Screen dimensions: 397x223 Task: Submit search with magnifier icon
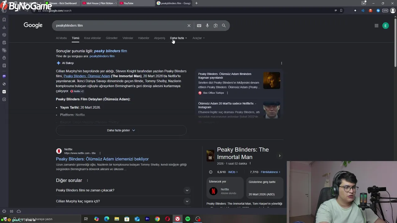pos(224,26)
